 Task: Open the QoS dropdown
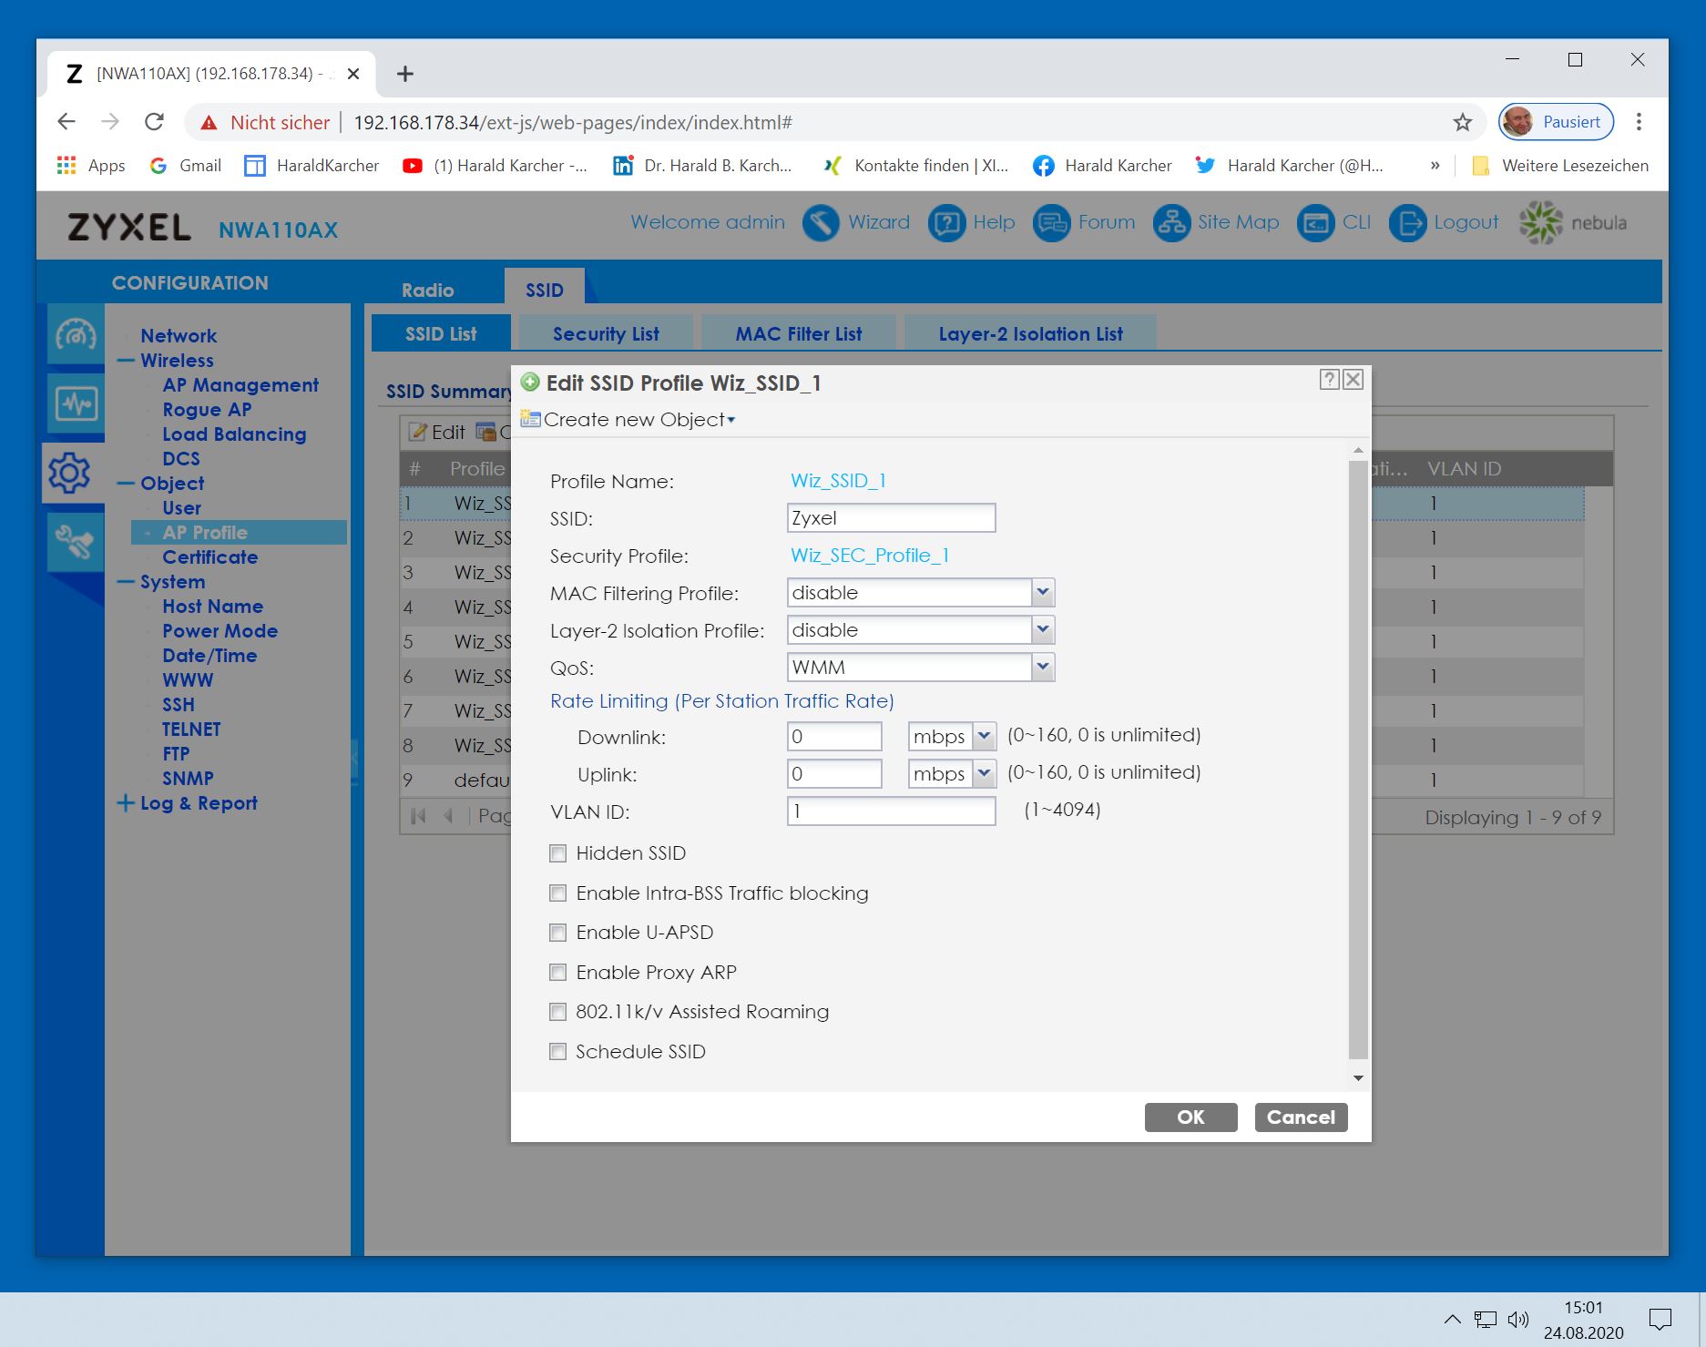pos(1043,668)
